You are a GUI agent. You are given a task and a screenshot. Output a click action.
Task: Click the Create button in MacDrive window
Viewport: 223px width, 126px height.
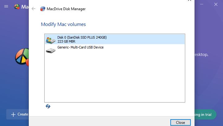[x=17, y=114]
